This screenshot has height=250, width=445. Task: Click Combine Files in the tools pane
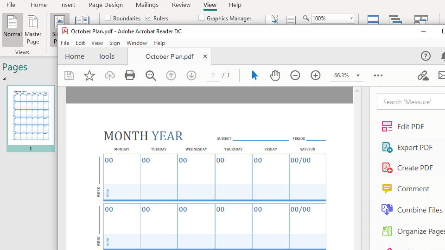(x=420, y=210)
